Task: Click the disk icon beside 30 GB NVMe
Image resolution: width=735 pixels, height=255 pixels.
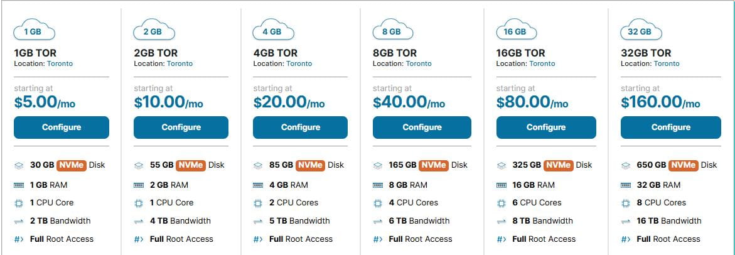Action: 19,166
